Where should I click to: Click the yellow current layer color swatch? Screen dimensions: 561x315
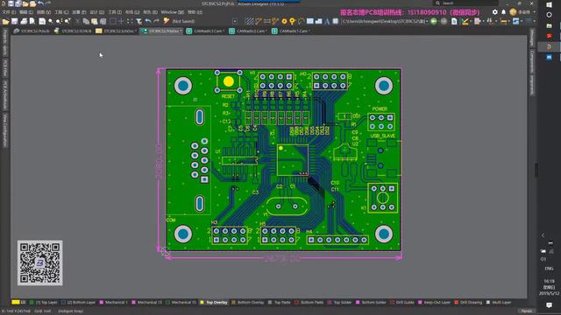tap(16, 303)
